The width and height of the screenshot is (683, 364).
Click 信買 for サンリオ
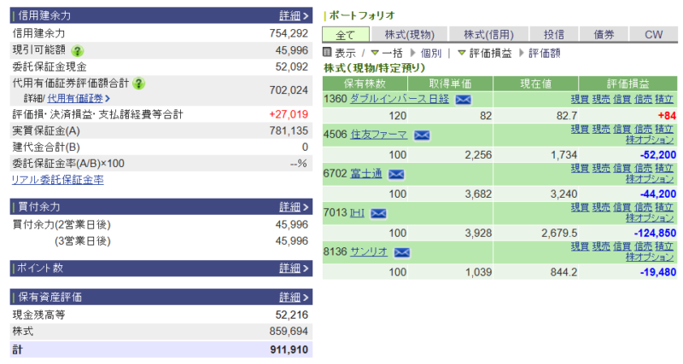(622, 246)
